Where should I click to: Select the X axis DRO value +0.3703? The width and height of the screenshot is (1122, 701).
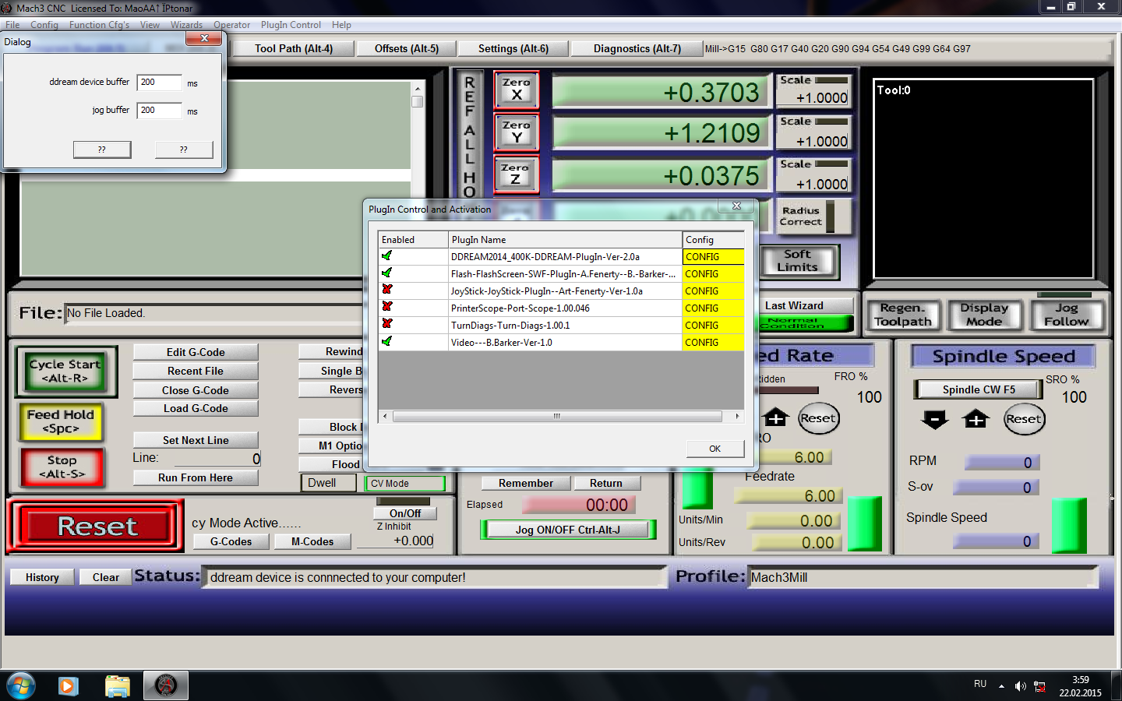(x=662, y=92)
